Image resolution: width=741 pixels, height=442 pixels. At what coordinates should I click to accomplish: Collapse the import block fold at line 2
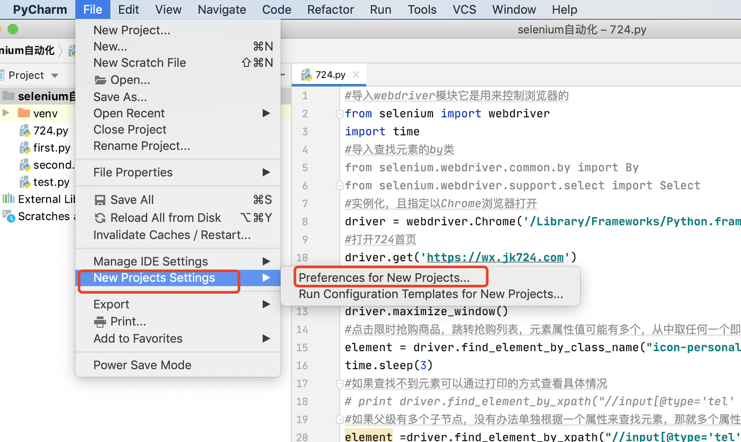tap(340, 114)
